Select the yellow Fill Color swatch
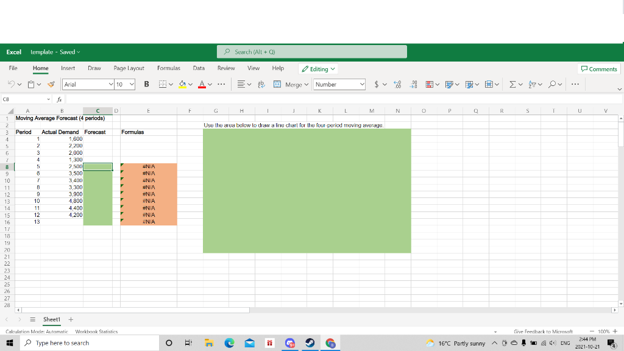This screenshot has width=624, height=351. 181,86
